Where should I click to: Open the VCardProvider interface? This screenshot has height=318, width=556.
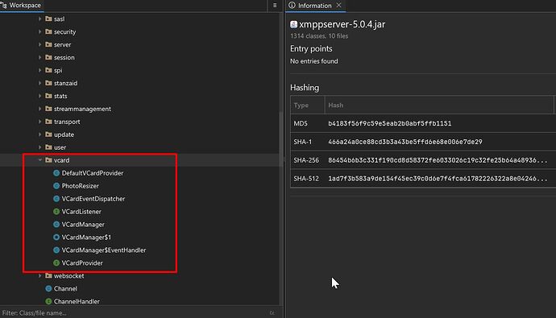[82, 262]
